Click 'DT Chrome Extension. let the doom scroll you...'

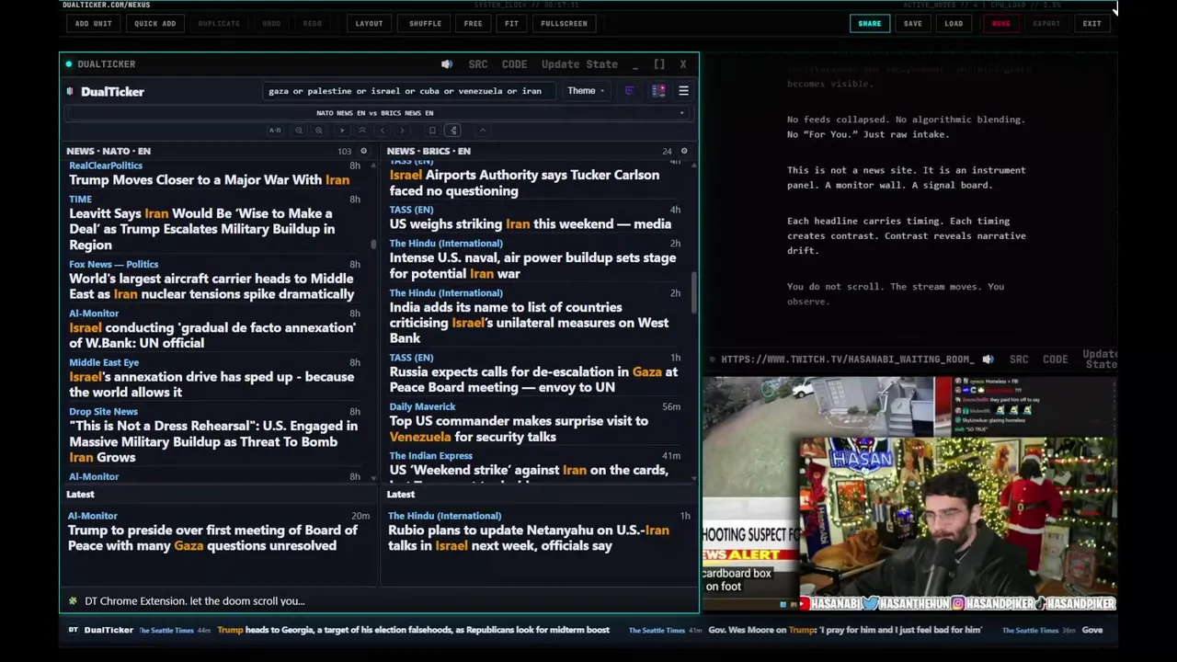click(x=194, y=600)
